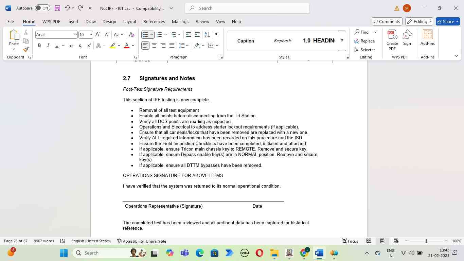Sort the selected paragraphs
Viewport: 464px width, 261px height.
click(207, 35)
